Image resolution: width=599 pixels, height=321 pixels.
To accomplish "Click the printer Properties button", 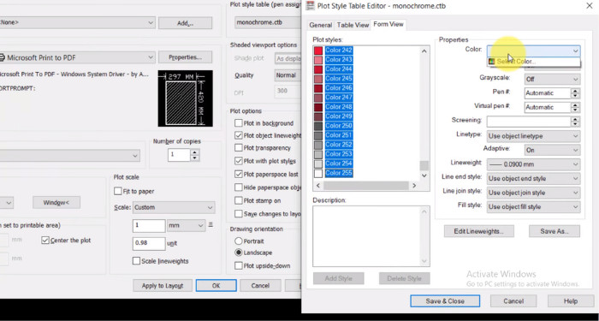I will (186, 57).
